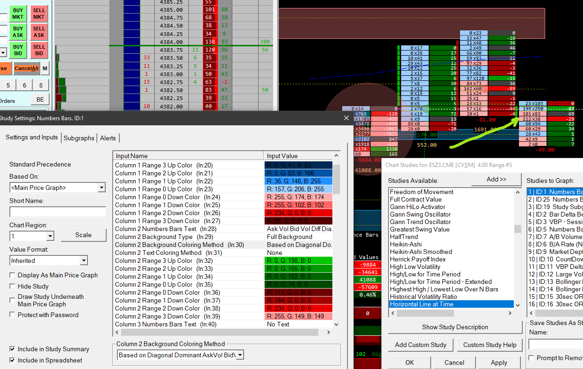The height and width of the screenshot is (369, 583).
Task: Close the Study Settings dialog
Action: click(346, 118)
